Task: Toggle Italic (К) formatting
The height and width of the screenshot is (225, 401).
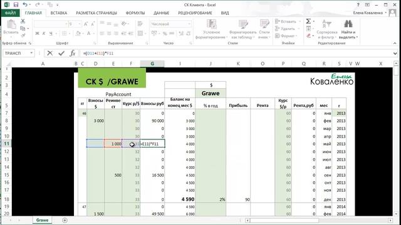Action: click(44, 33)
